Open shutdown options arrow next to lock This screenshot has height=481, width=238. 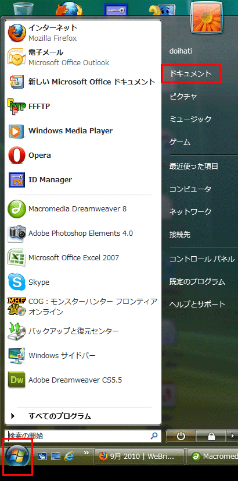tap(232, 436)
